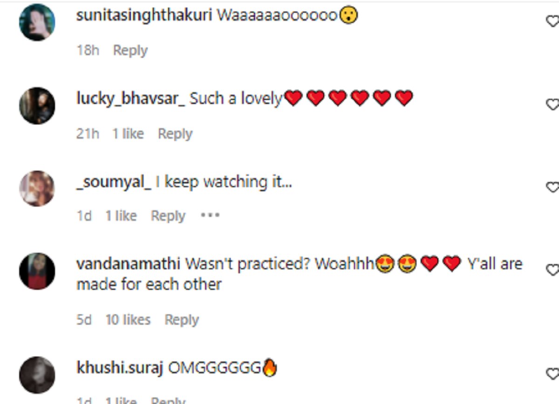View _soumyal_'s profile avatar
The image size is (559, 404).
tap(37, 188)
